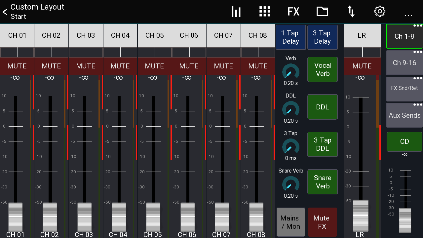423x238 pixels.
Task: Click the I/O routing arrows icon
Action: 351,11
